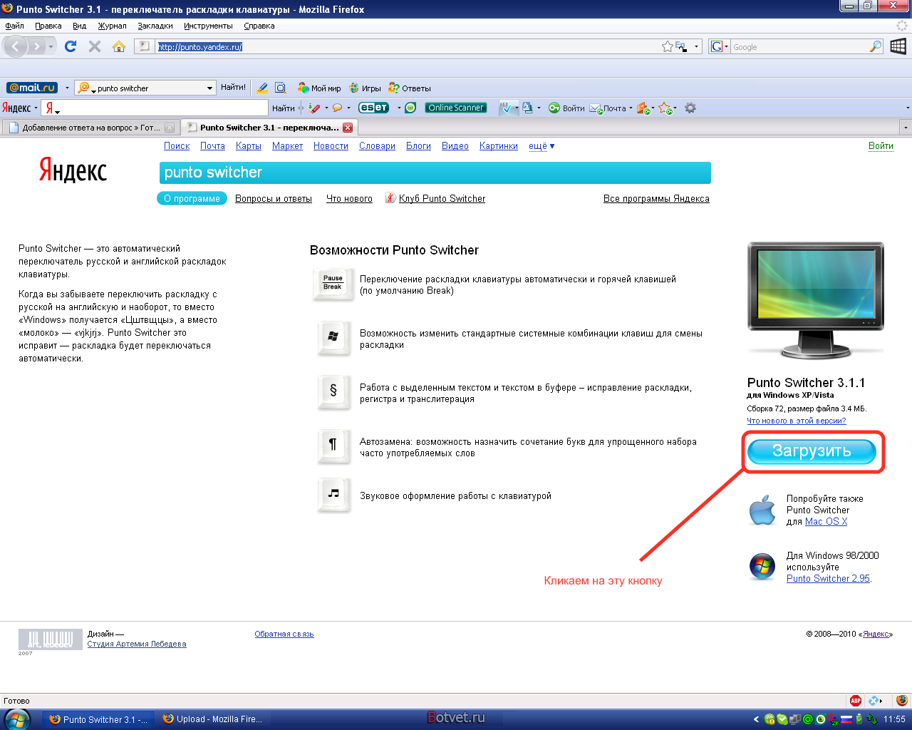Open the Mail.ru search field dropdown
The height and width of the screenshot is (730, 912).
209,88
